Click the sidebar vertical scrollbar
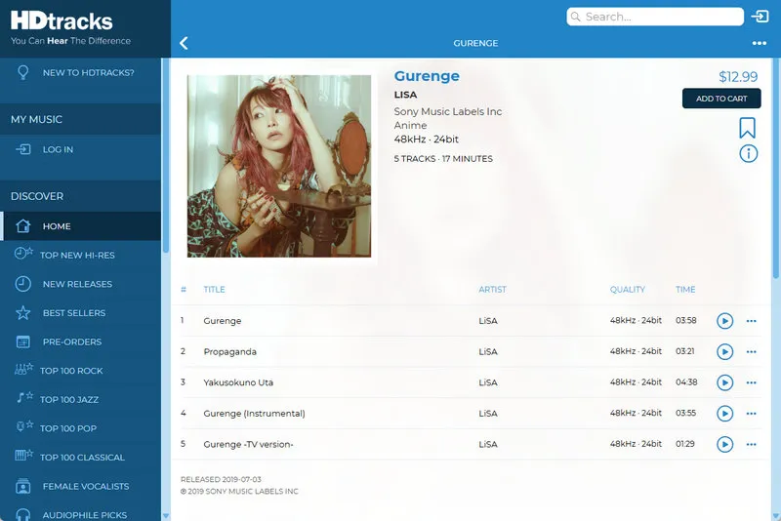The height and width of the screenshot is (521, 781). click(x=166, y=155)
